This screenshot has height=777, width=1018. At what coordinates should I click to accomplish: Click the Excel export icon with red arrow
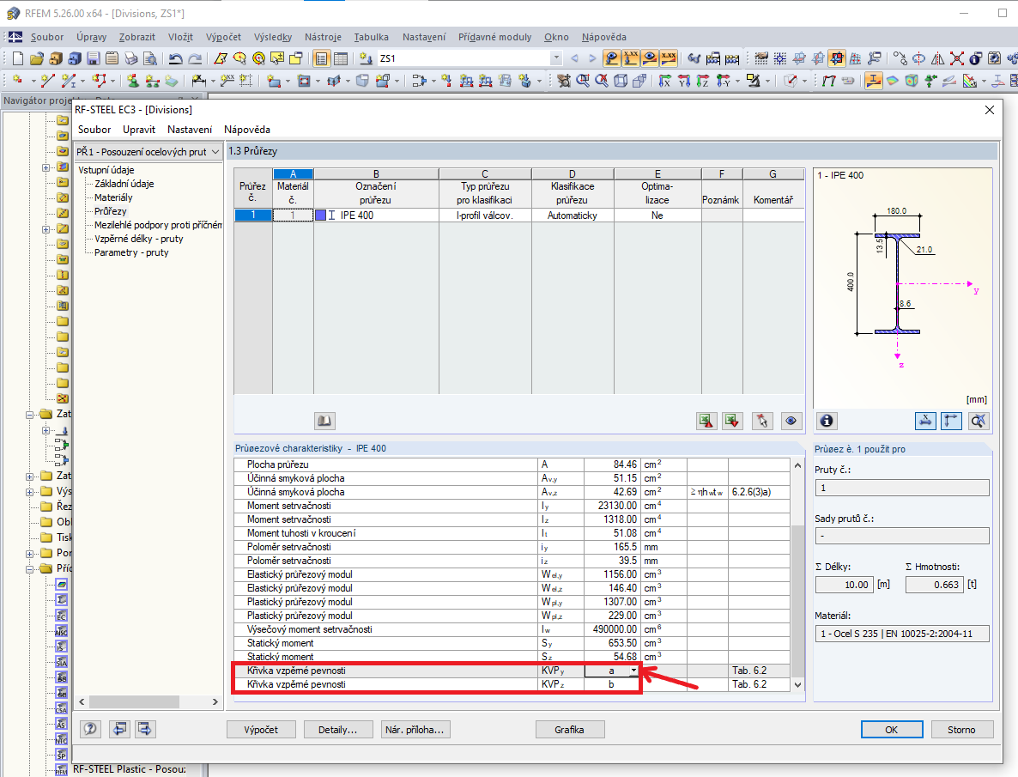point(706,421)
